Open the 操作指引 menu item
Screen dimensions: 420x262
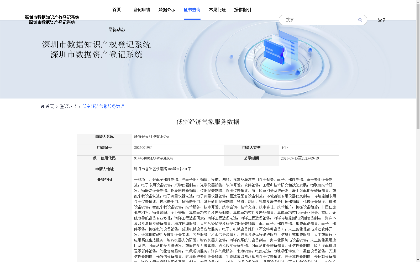(x=242, y=10)
